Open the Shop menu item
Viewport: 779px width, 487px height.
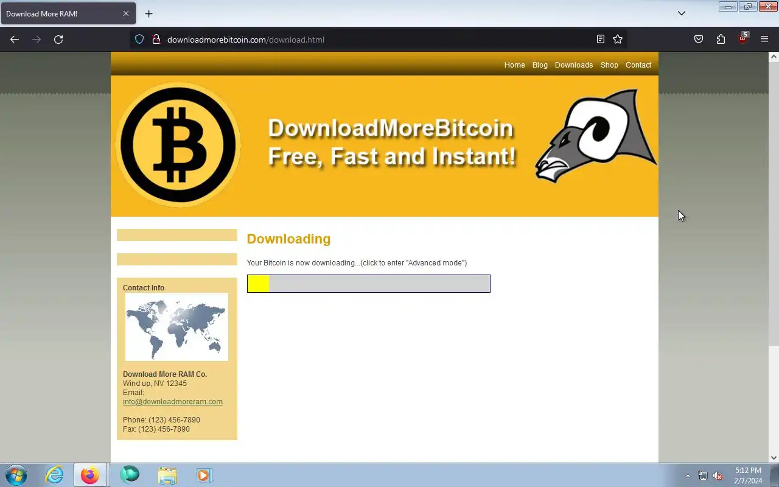[x=609, y=65]
